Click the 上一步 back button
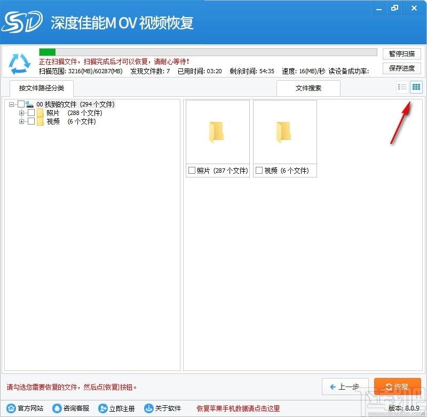This screenshot has height=417, width=427. point(345,387)
